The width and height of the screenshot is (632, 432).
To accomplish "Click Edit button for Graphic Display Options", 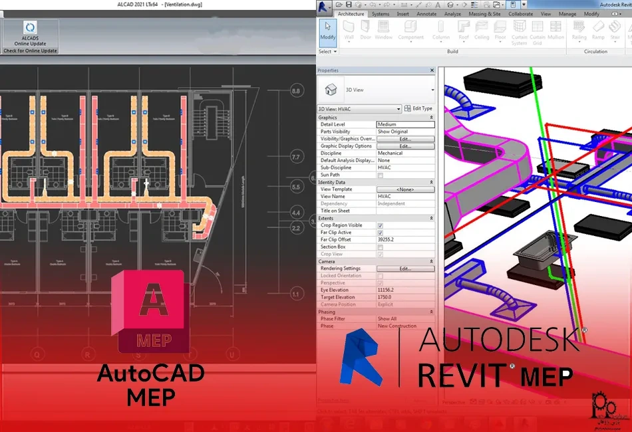I will pyautogui.click(x=405, y=146).
